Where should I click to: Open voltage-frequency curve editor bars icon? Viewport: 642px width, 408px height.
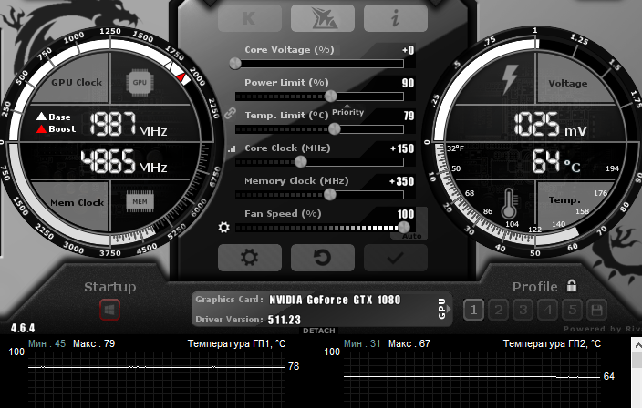[232, 148]
